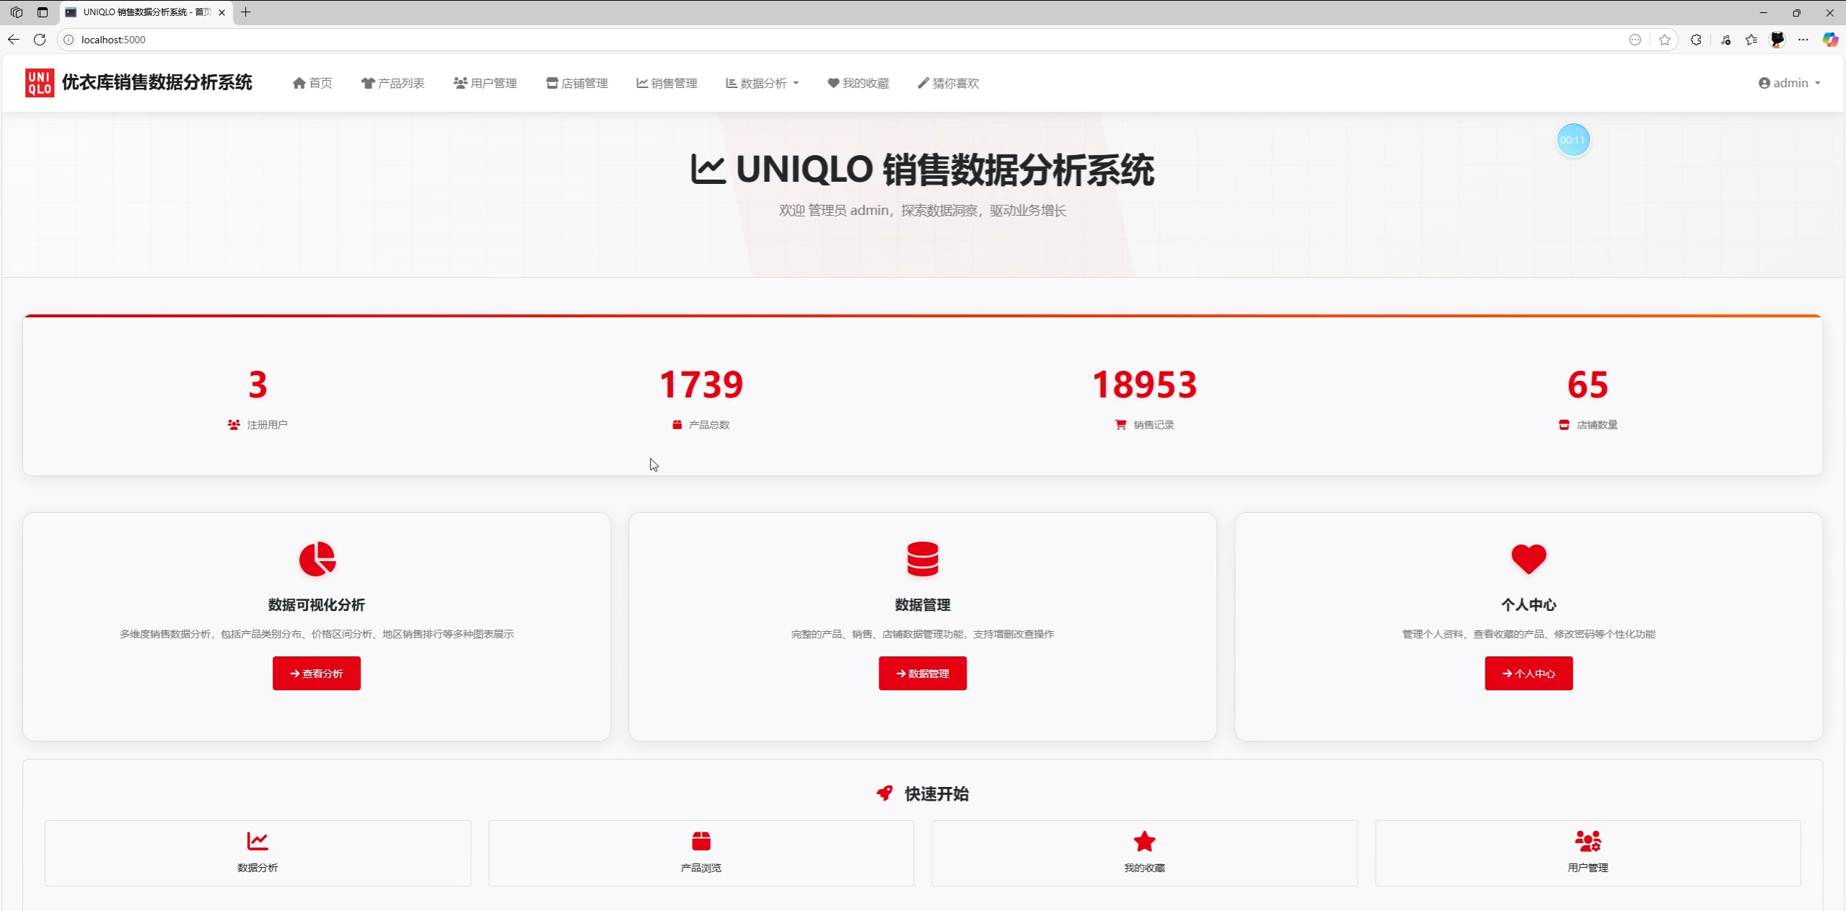Click the profile cat avatar icon in toolbar

(x=1777, y=40)
